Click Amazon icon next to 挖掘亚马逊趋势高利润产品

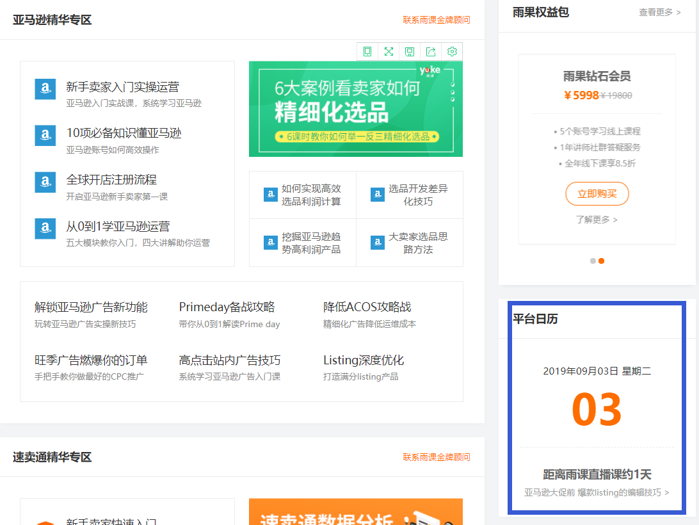(x=271, y=243)
